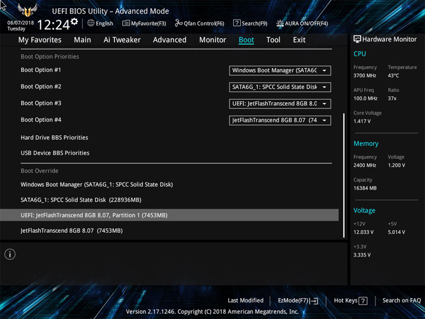Expand Boot Option #2 dropdown
This screenshot has width=425, height=319.
pos(280,87)
